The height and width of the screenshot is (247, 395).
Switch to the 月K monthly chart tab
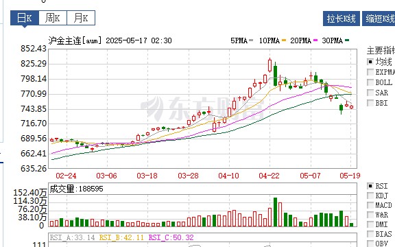[x=81, y=18]
